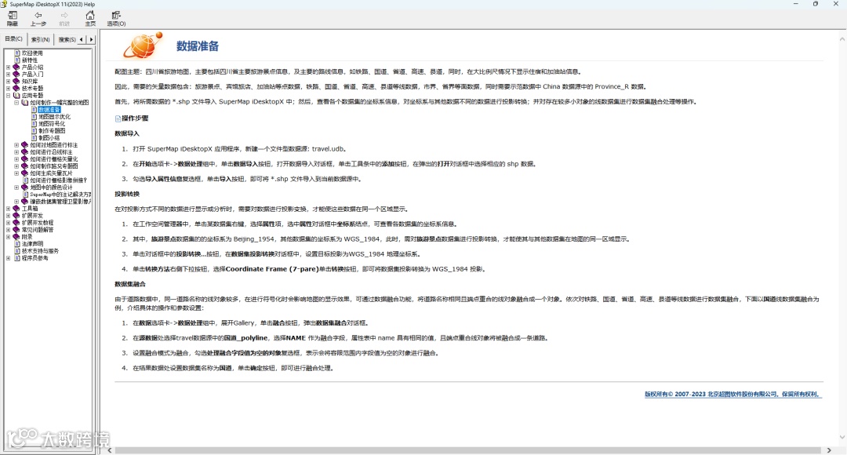Image resolution: width=847 pixels, height=455 pixels.
Task: Expand the 地图中的颜色设计 node
Action: click(16, 187)
